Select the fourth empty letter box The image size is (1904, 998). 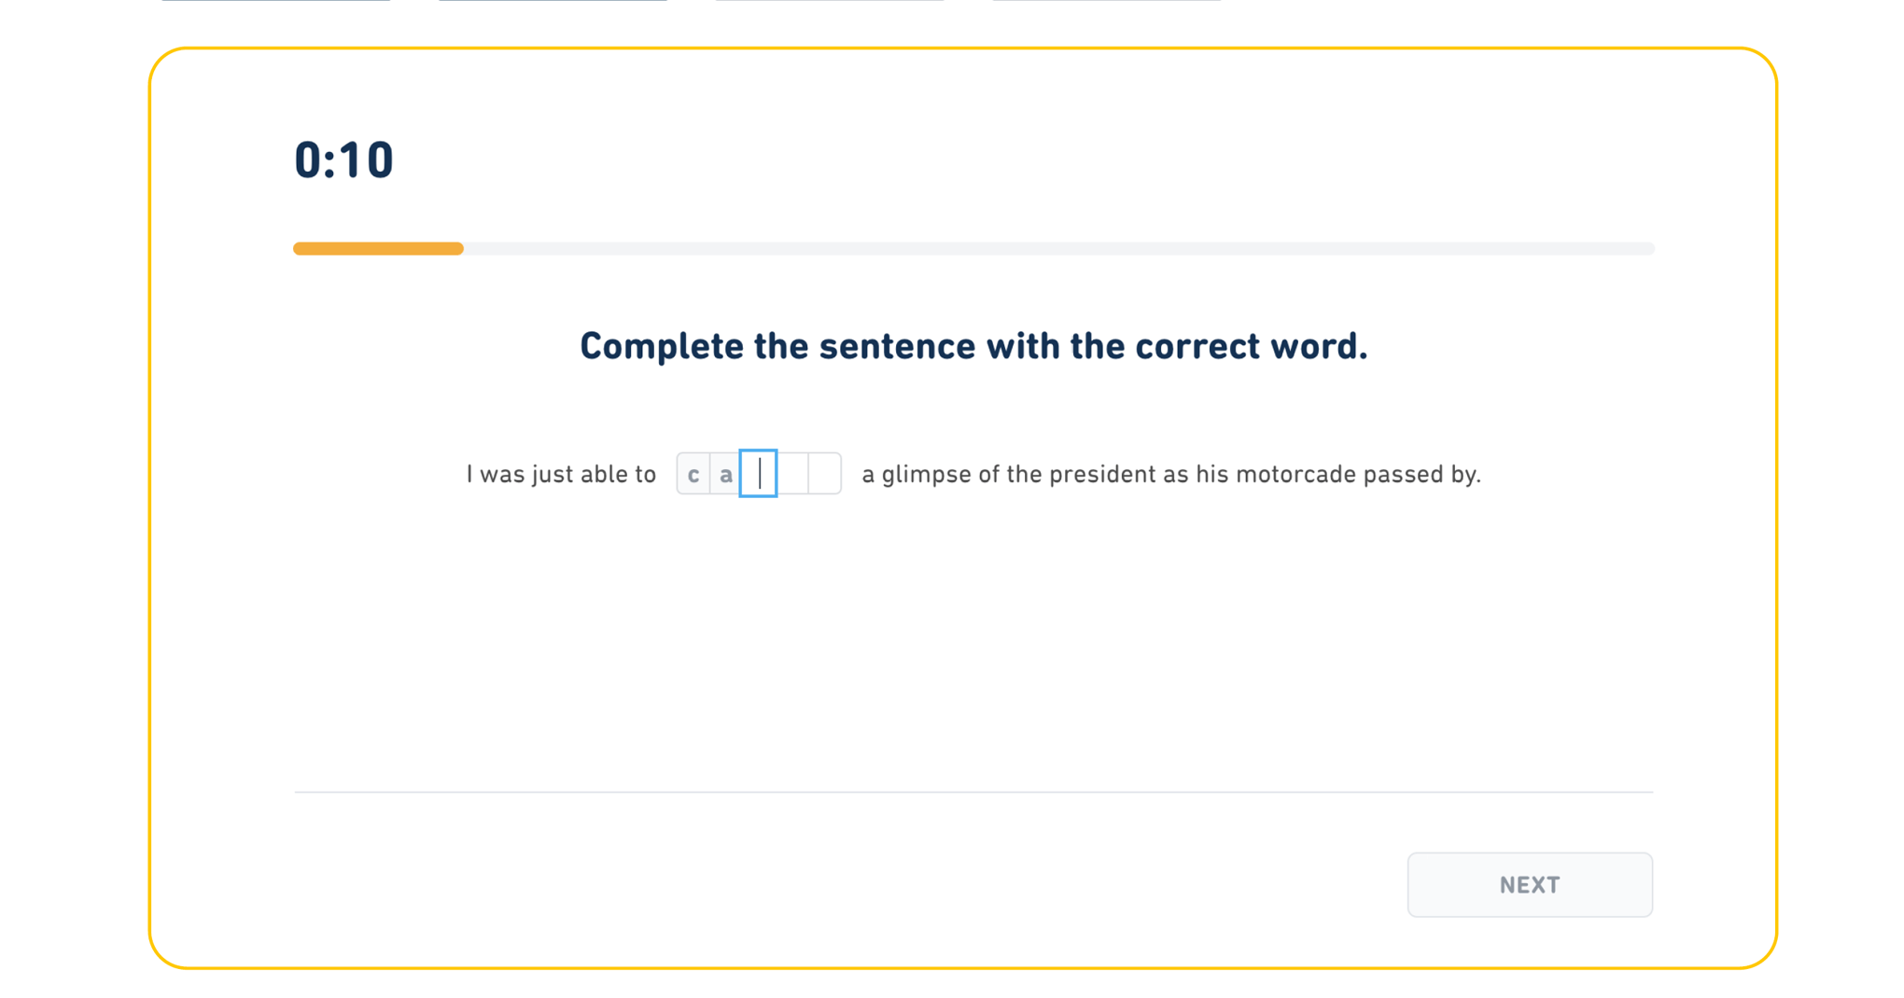click(792, 474)
